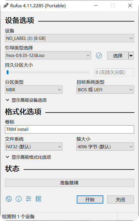Open the 分区类型 MBR dropdown
Viewport: 139px width, 221px height.
[34, 90]
